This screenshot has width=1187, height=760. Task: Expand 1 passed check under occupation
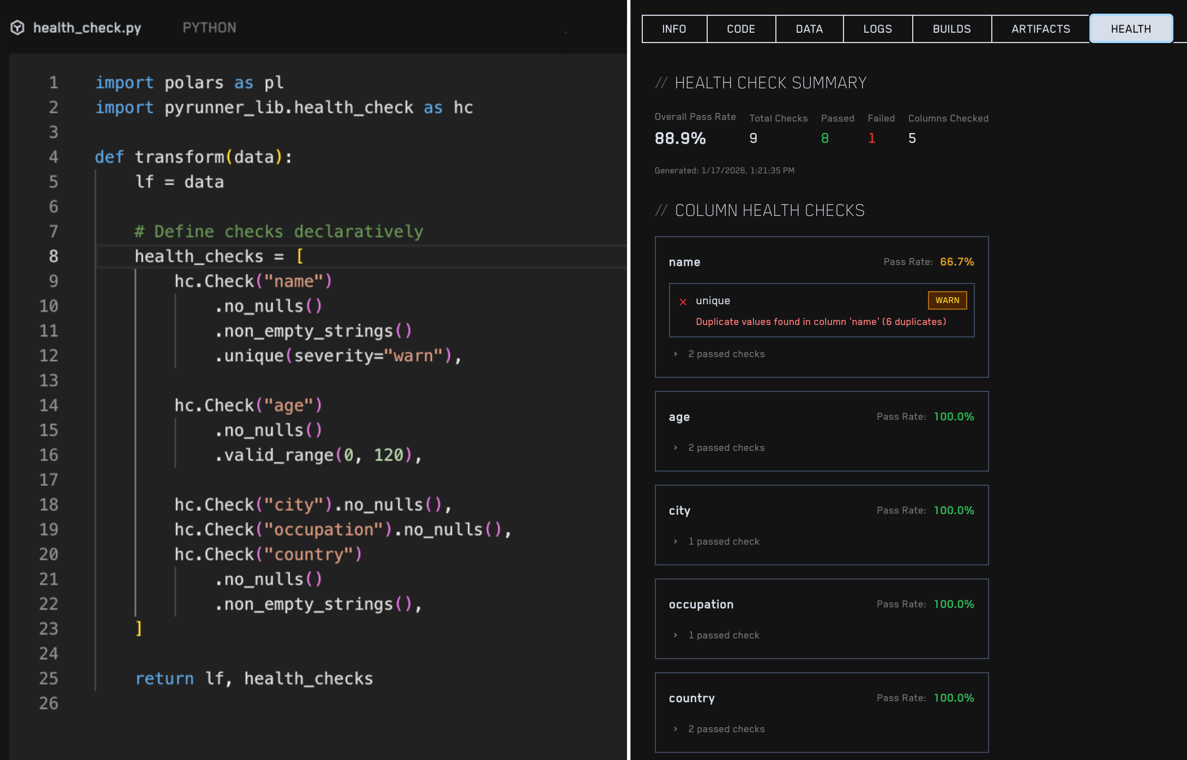717,635
